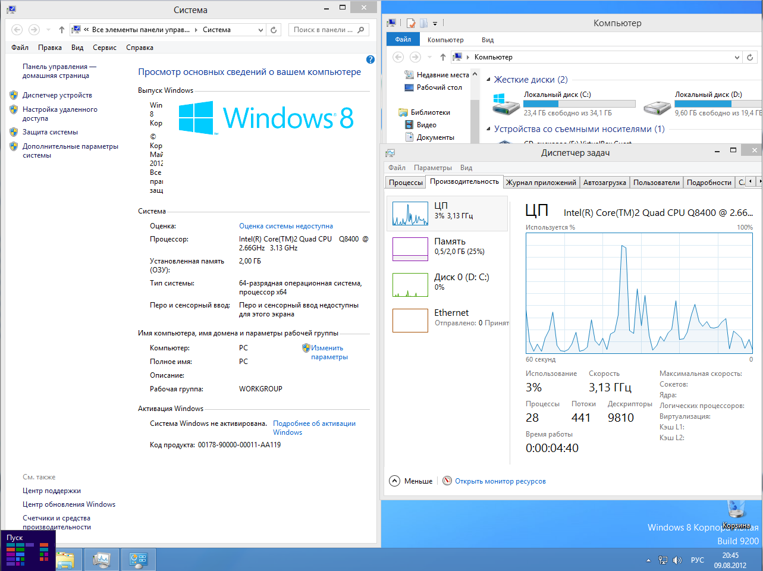This screenshot has width=763, height=571.
Task: Click the forward arrow in the Компьютер window
Action: point(415,57)
